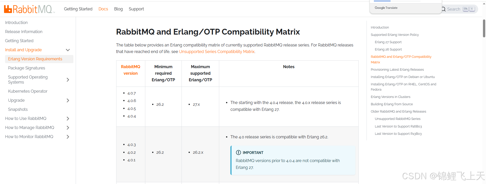Click the 4.0.7 version entry
The height and width of the screenshot is (184, 486).
[132, 93]
